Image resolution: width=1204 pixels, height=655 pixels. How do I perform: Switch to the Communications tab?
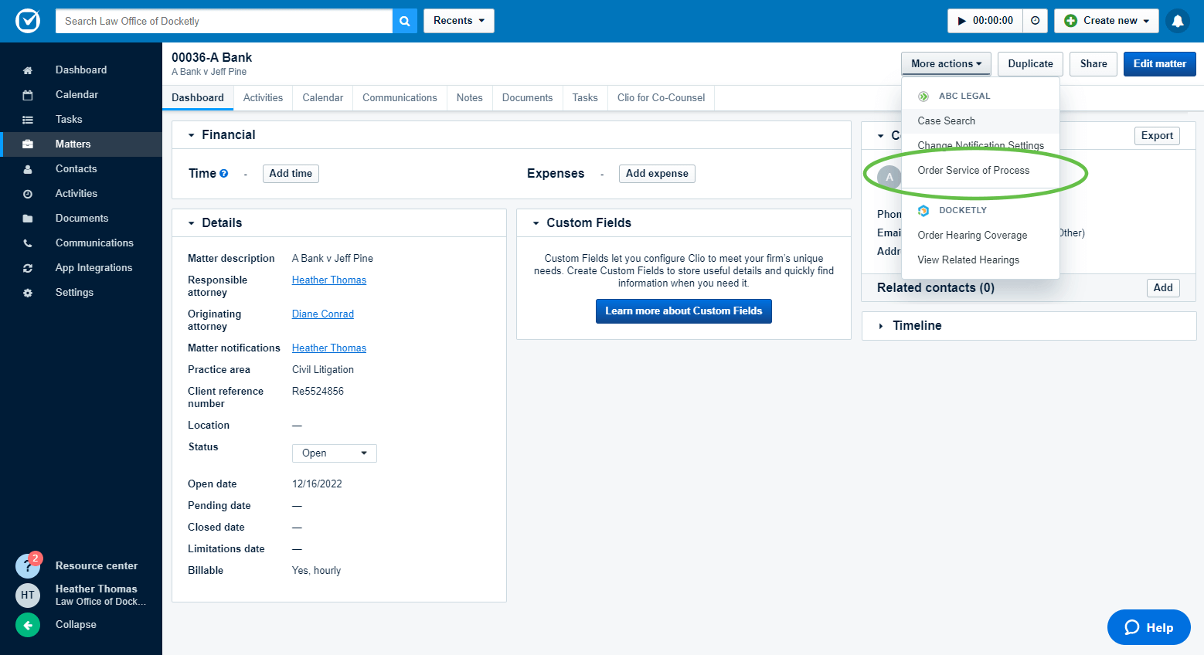400,98
